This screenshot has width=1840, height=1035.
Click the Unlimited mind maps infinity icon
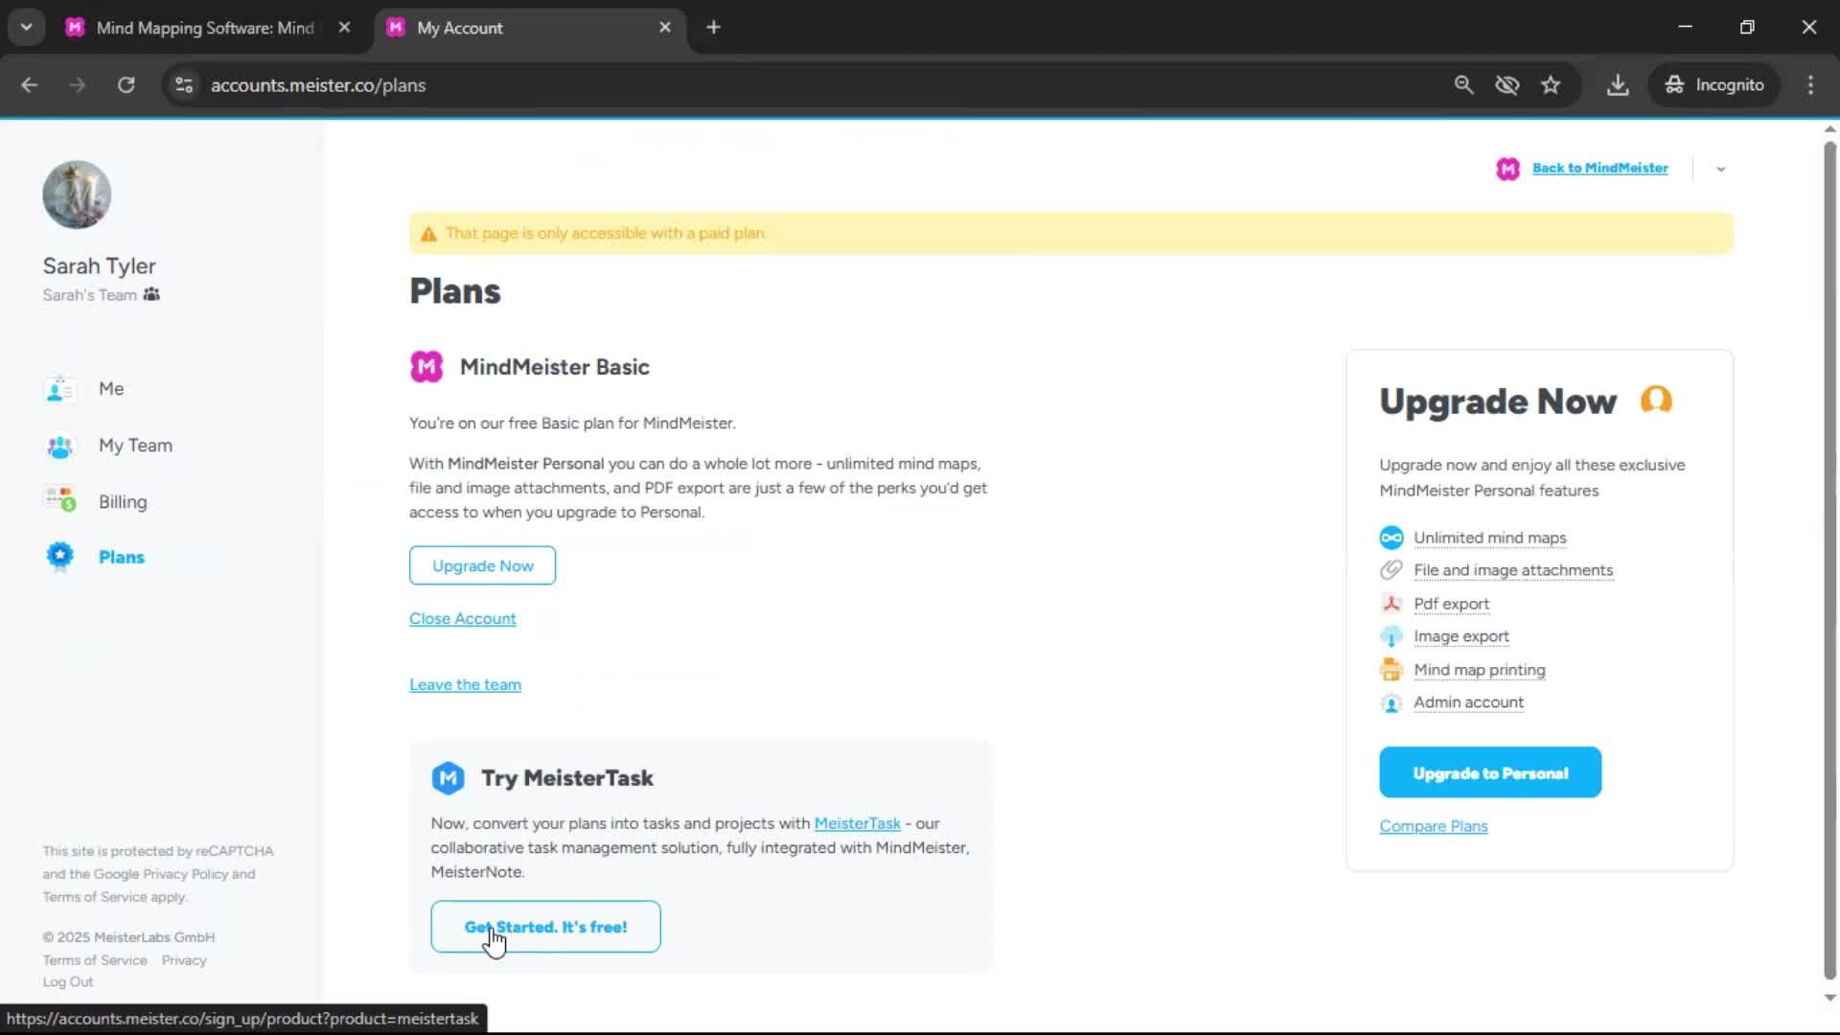[x=1391, y=538]
